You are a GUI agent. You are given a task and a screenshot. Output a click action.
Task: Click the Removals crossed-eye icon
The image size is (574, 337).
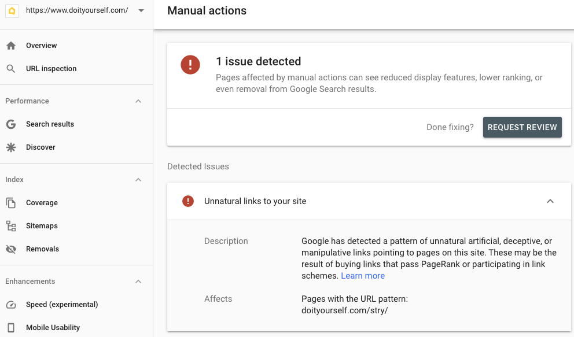point(11,249)
